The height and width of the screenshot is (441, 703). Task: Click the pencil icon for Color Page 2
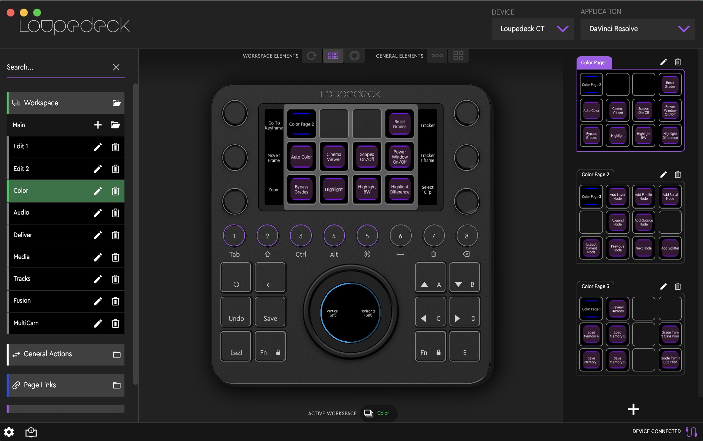(663, 174)
